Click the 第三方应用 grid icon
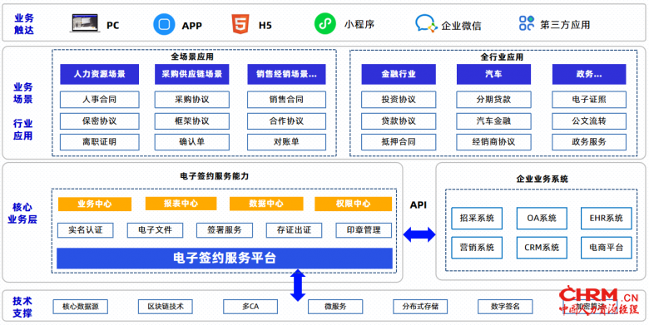This screenshot has height=325, width=649. pos(527,23)
